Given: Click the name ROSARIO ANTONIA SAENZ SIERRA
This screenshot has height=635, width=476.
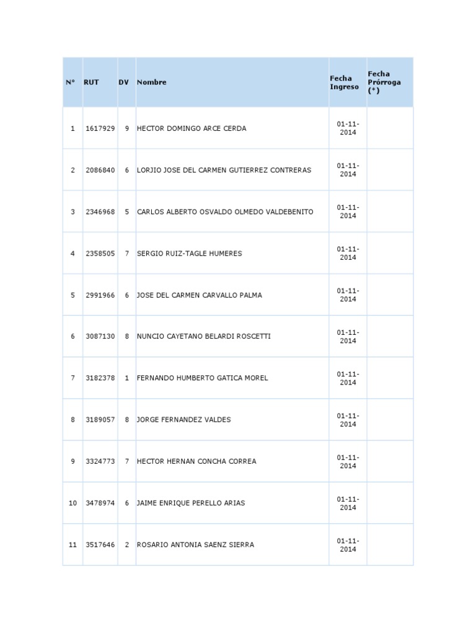Looking at the screenshot, I should tap(195, 544).
